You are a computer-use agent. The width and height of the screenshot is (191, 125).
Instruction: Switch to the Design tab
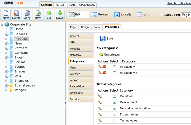(x=85, y=27)
